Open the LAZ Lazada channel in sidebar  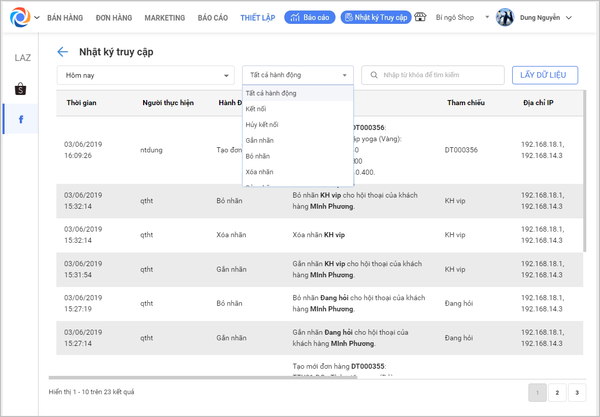(23, 58)
